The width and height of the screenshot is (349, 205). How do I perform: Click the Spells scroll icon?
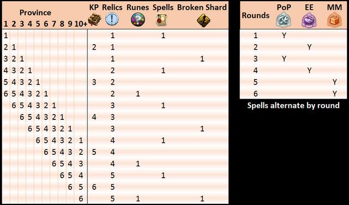click(x=162, y=20)
